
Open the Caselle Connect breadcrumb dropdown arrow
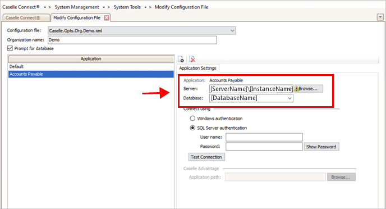click(45, 7)
